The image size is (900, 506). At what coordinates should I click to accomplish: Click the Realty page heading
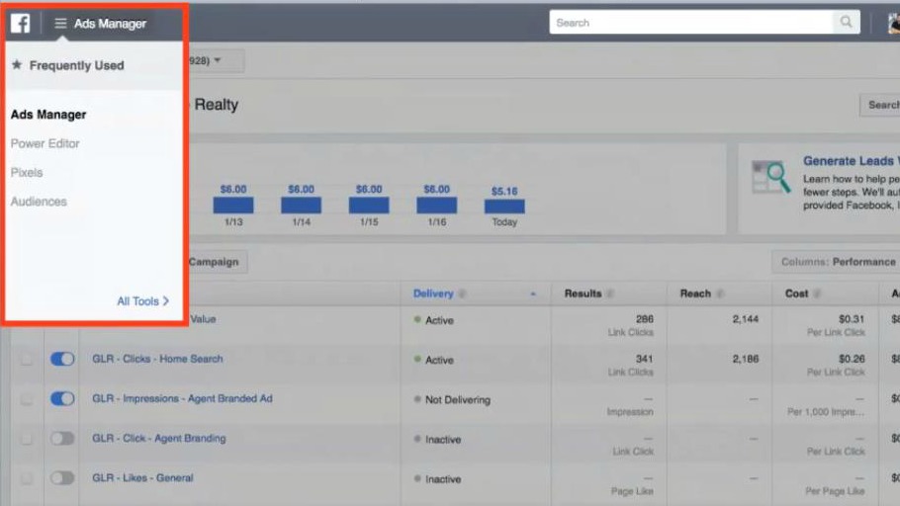(x=216, y=105)
